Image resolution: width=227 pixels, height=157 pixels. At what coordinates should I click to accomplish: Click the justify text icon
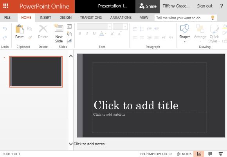(156, 38)
